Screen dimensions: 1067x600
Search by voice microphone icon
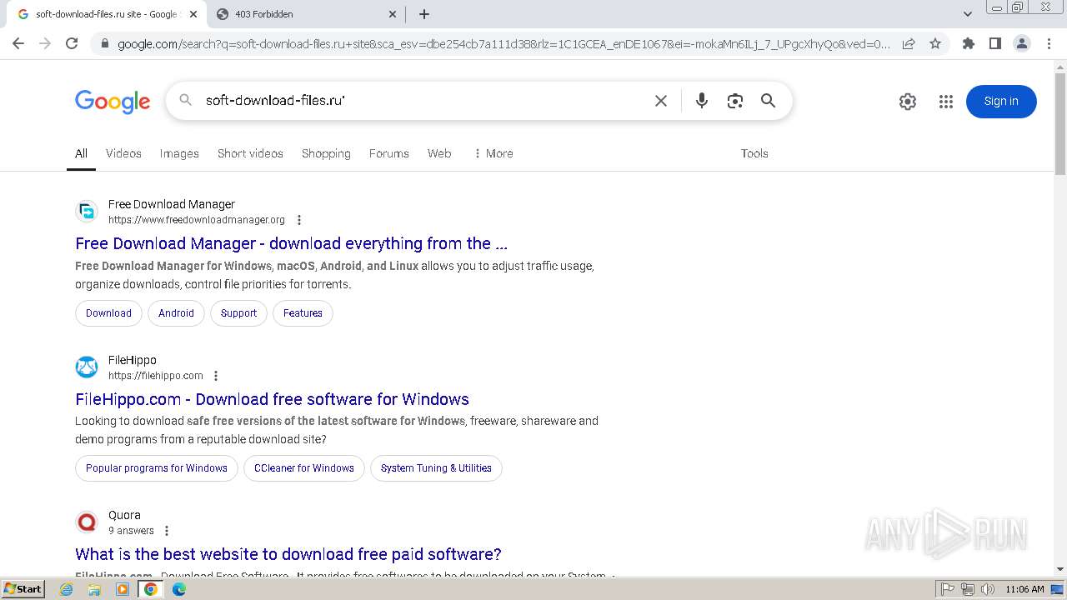pyautogui.click(x=702, y=101)
